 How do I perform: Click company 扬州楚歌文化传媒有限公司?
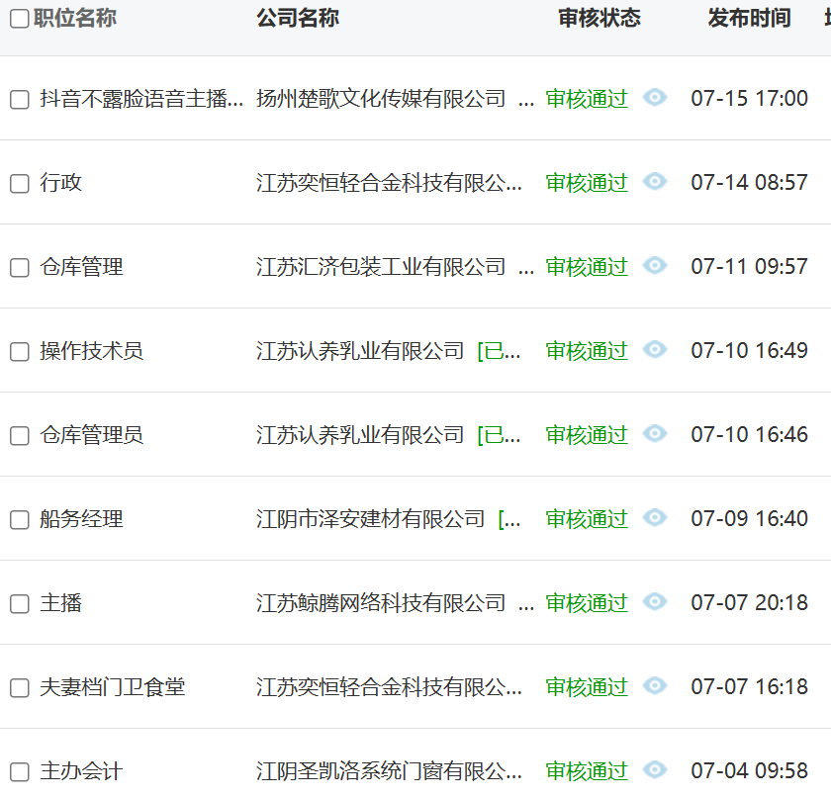[x=381, y=99]
